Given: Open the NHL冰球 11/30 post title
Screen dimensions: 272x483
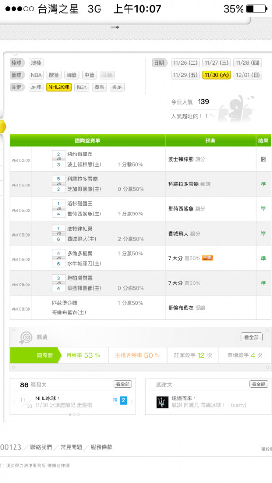Looking at the screenshot, I should point(63,402).
